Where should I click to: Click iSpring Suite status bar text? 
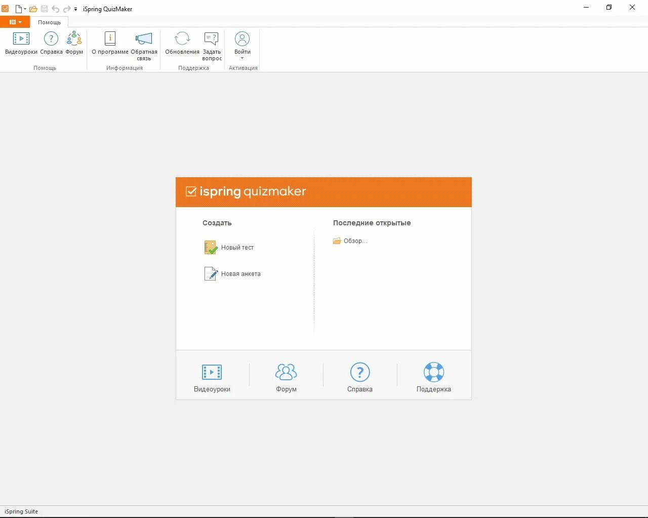point(21,511)
